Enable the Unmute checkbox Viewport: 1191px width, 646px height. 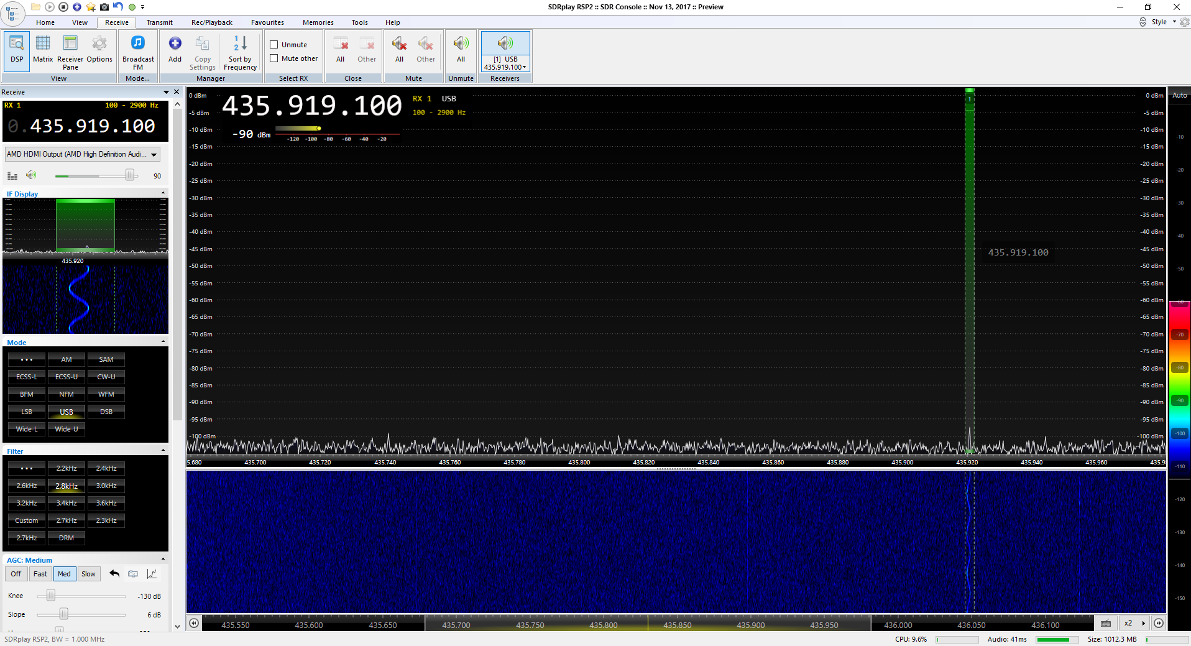click(274, 45)
